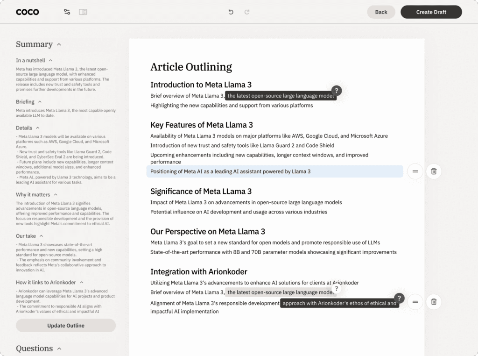Click 'Meta Llama 3's goal to set' line
Viewport: 478px width, 356px height.
tap(265, 242)
